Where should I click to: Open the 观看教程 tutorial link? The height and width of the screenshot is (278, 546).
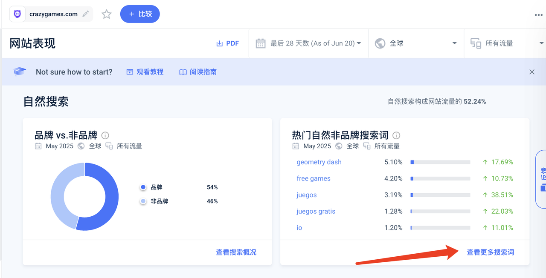[145, 72]
